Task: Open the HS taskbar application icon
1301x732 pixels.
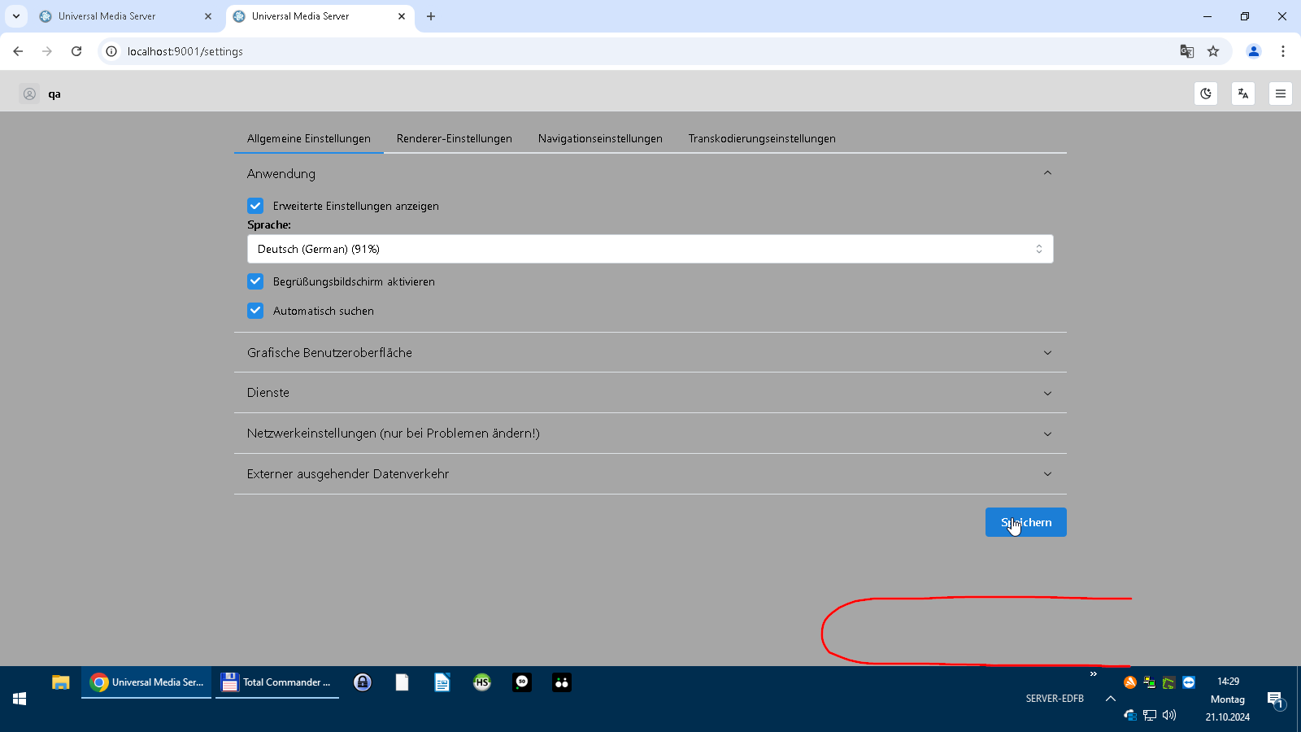Action: coord(482,682)
